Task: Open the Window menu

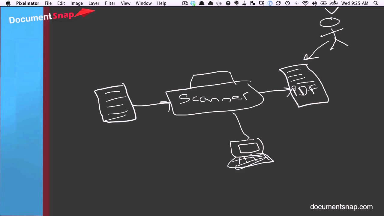Action: pos(144,3)
